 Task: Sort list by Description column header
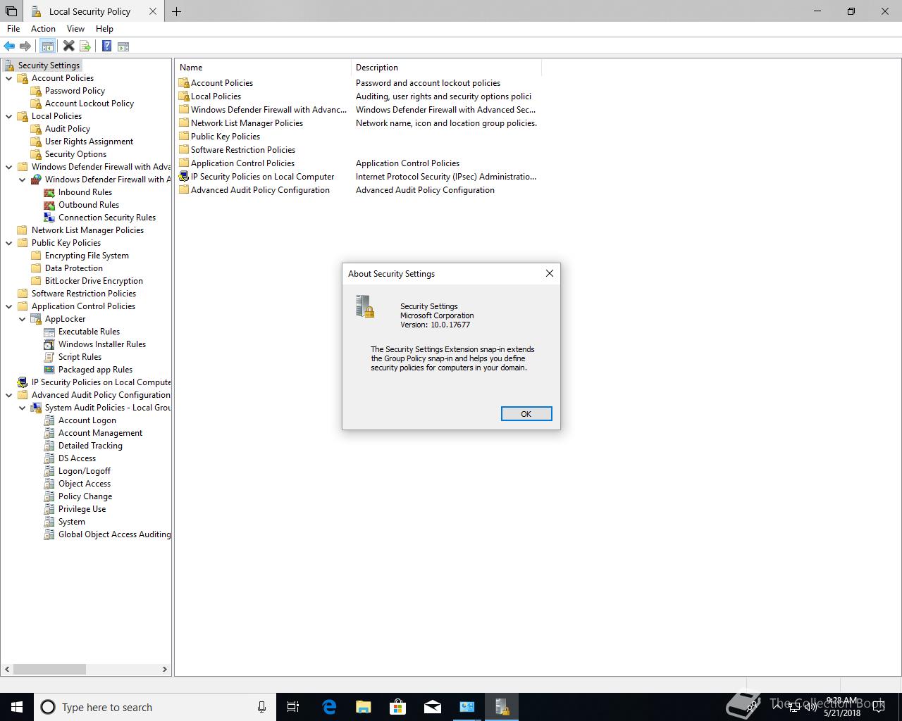[446, 68]
